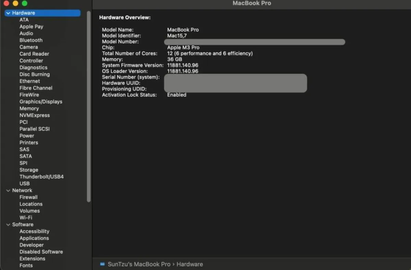
Task: Open the Firewall entry
Action: click(x=28, y=197)
